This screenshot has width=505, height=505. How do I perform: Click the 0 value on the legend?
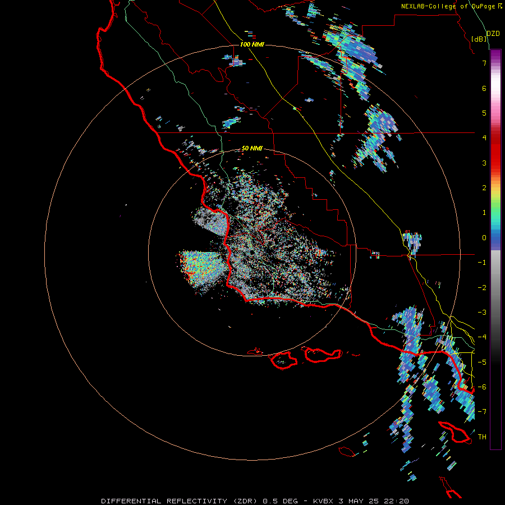point(484,238)
